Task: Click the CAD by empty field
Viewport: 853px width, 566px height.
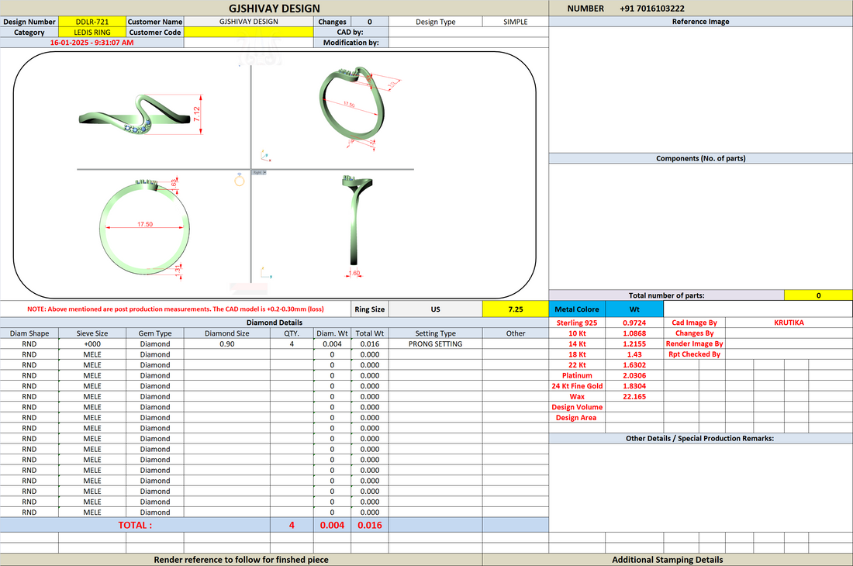Action: point(468,32)
